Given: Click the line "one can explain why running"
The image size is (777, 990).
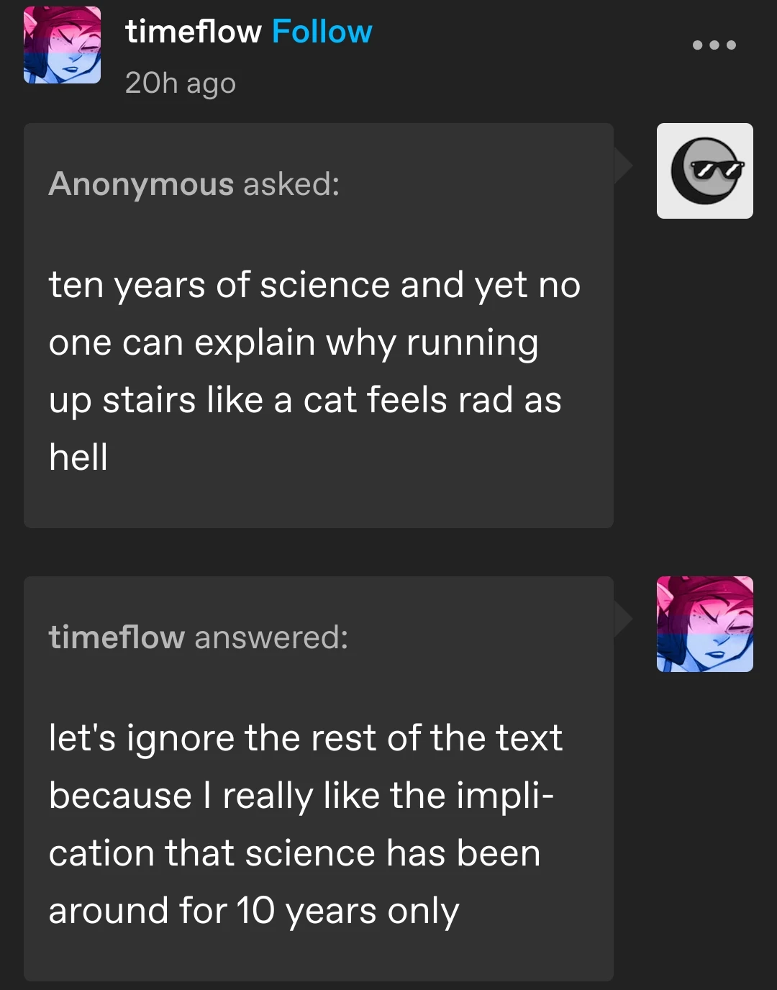Looking at the screenshot, I should click(294, 342).
